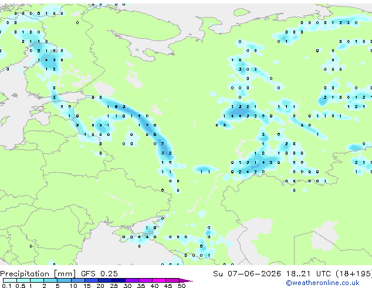This screenshot has height=288, width=372.
Task: Click the legend label '45'
Action: tap(168, 286)
